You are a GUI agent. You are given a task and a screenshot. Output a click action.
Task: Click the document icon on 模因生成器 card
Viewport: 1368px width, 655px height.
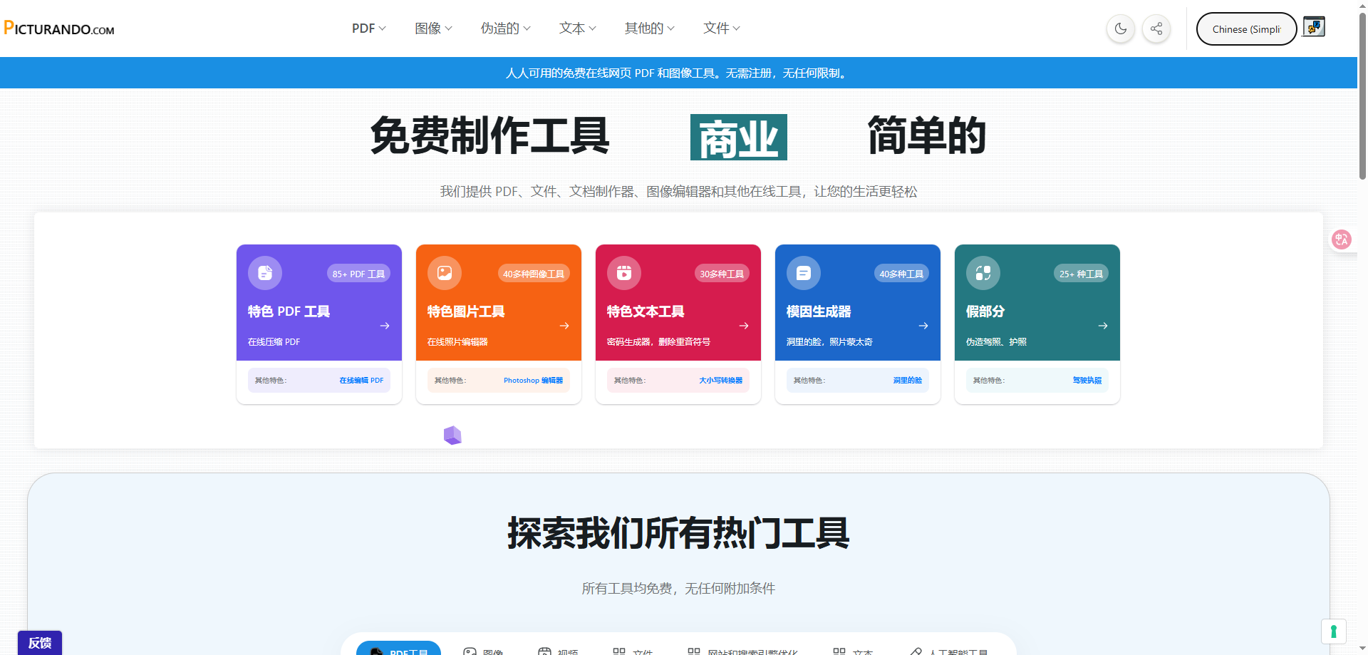(x=803, y=272)
